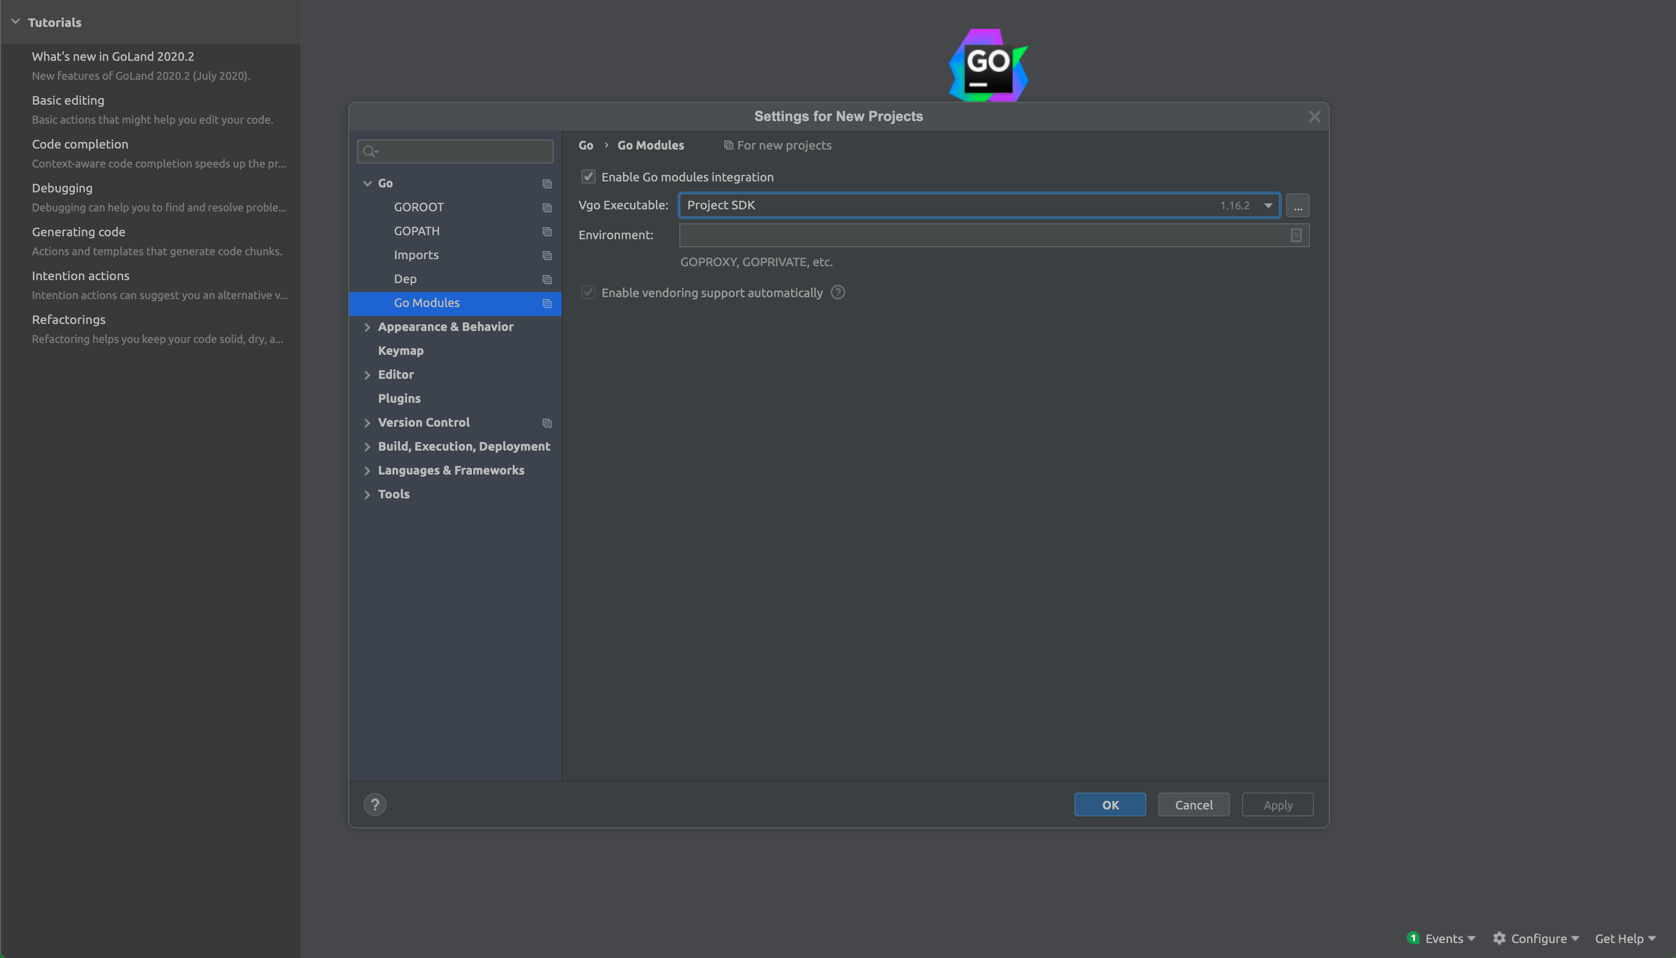Click the Cancel button

1194,804
